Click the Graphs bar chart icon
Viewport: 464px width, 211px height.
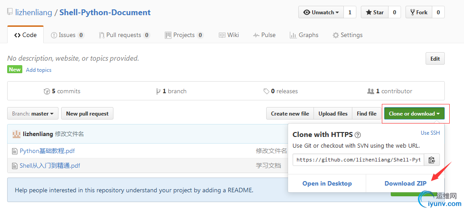click(x=293, y=35)
